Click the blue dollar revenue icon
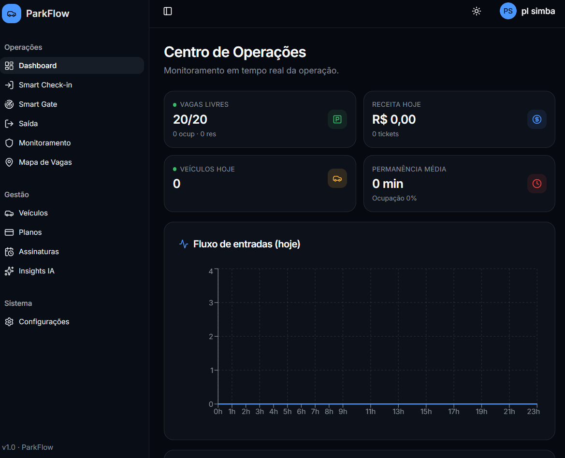Viewport: 565px width, 458px height. point(537,119)
